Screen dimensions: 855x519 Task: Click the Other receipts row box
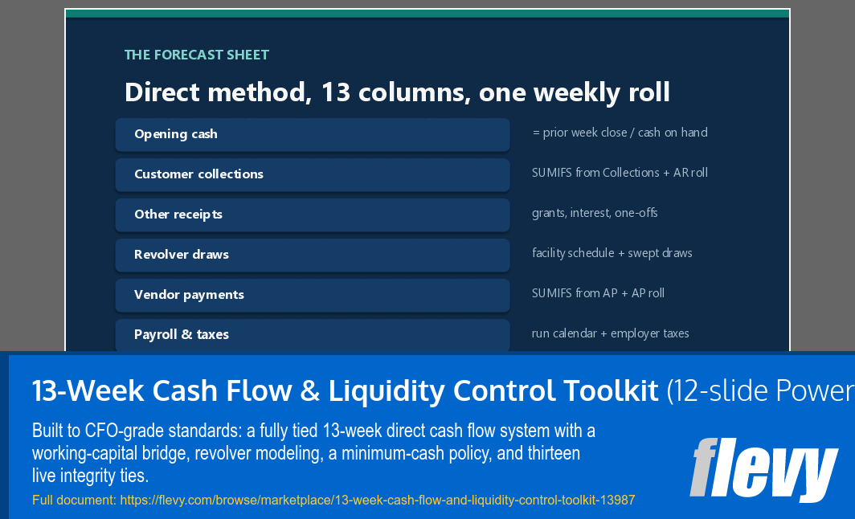pyautogui.click(x=313, y=215)
